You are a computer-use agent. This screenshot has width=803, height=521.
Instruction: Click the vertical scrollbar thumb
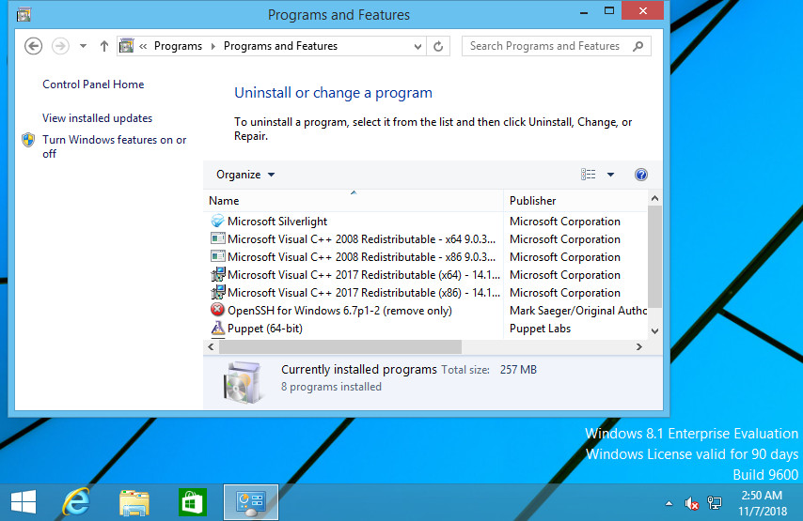654,256
